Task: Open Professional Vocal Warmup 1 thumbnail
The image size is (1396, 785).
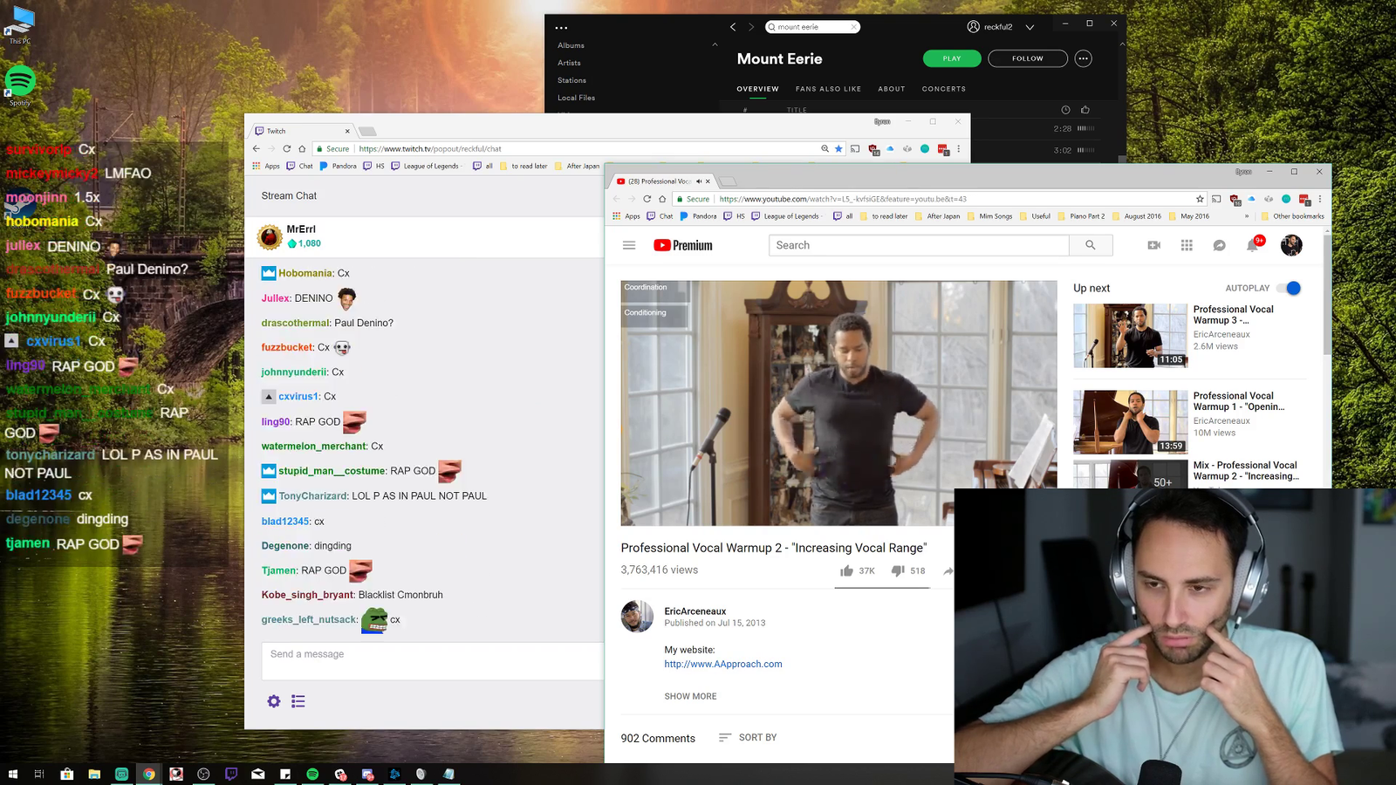Action: point(1130,422)
